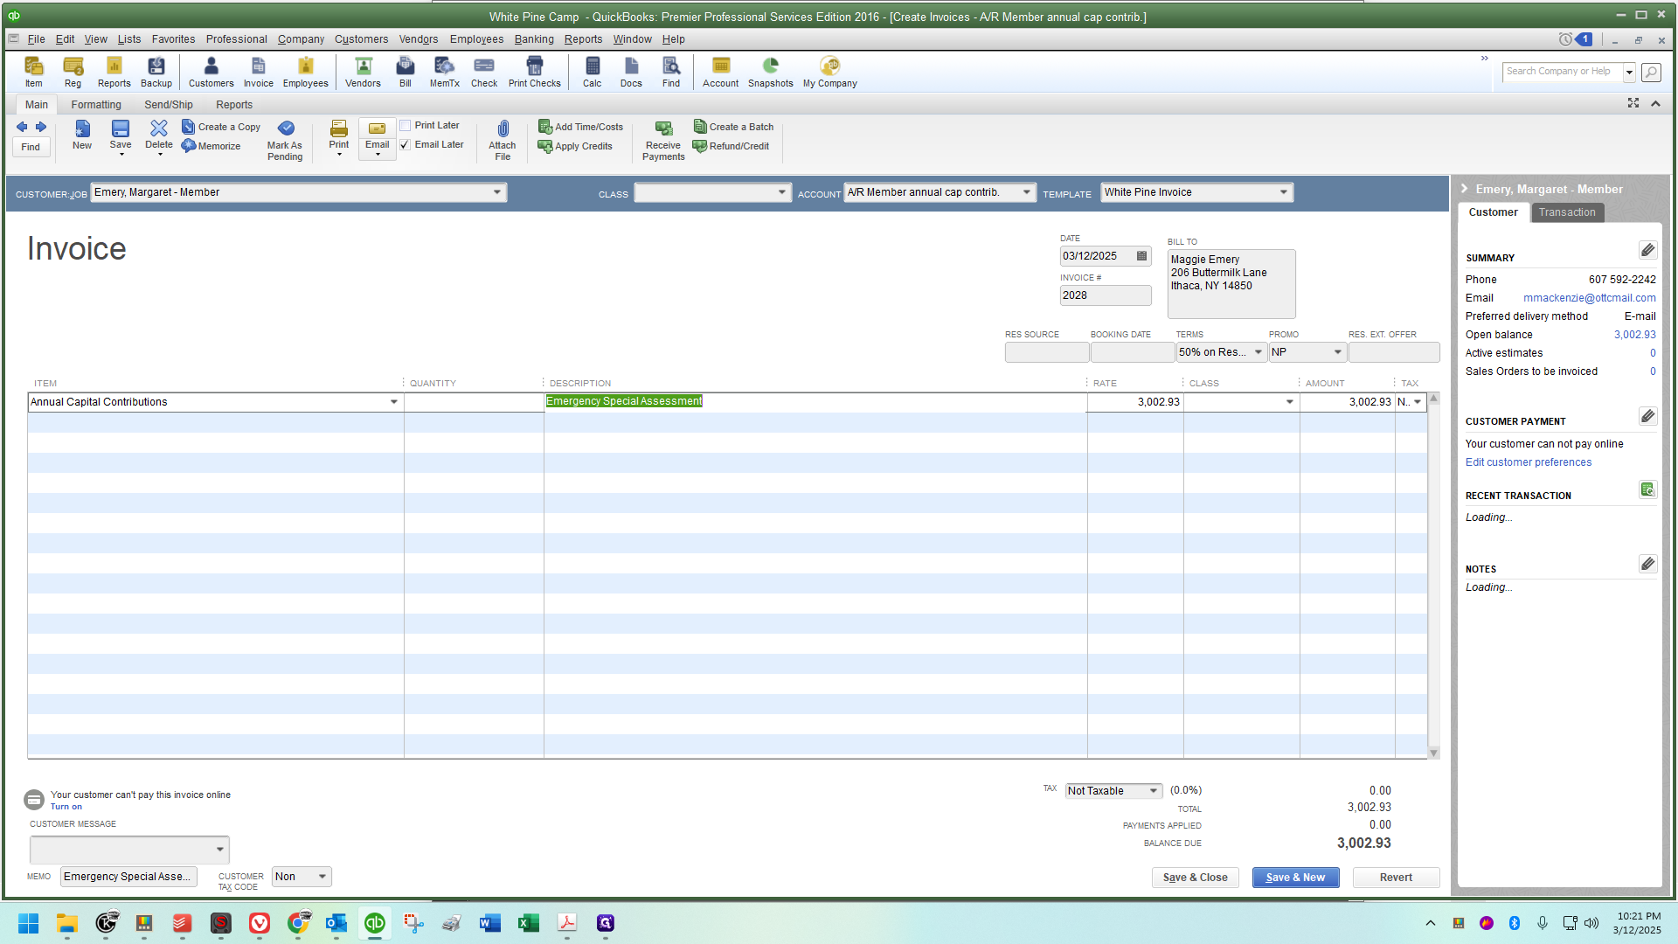Click Receive Payments icon
Viewport: 1678px width, 944px height.
click(663, 140)
